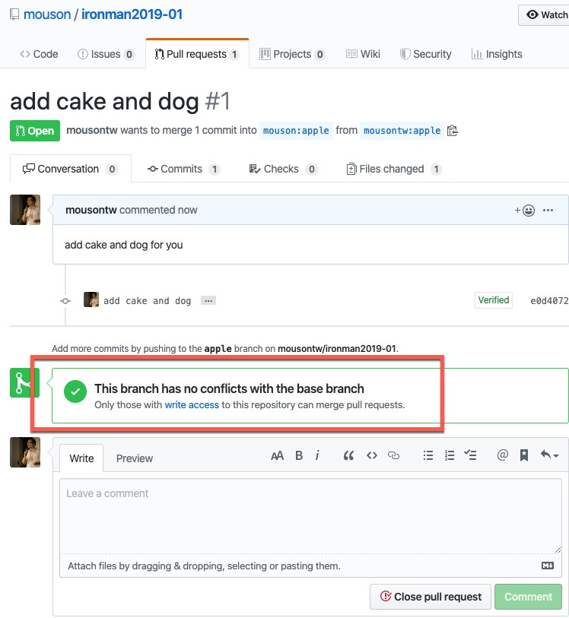Reference an issue with bookmark icon
Viewport: 569px width, 618px height.
tap(524, 455)
